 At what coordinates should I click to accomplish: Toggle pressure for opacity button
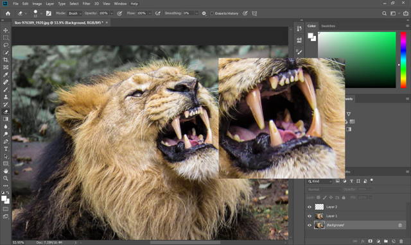(x=119, y=13)
